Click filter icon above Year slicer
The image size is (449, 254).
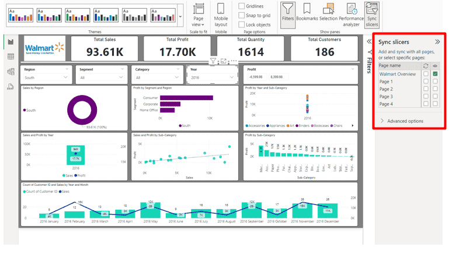(213, 61)
